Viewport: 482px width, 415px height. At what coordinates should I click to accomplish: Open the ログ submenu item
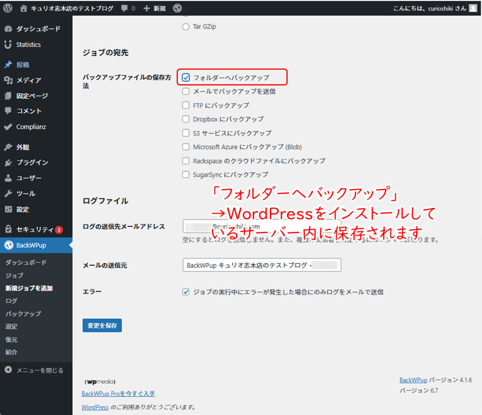pyautogui.click(x=11, y=301)
